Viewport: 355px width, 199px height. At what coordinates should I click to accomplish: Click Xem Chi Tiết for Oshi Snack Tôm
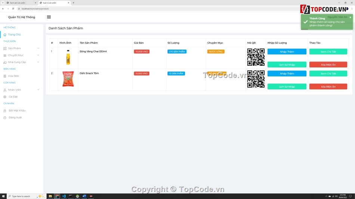[x=328, y=74]
